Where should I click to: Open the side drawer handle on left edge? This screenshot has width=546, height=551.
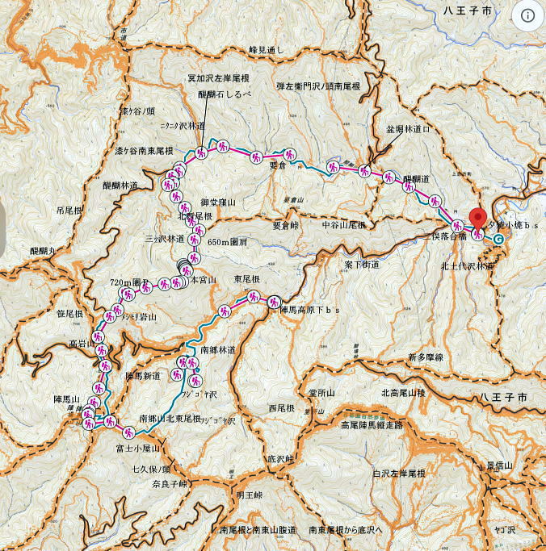(2, 228)
